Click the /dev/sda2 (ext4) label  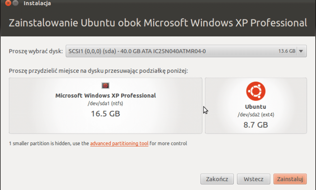(x=256, y=114)
